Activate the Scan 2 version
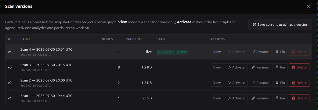 (236, 83)
